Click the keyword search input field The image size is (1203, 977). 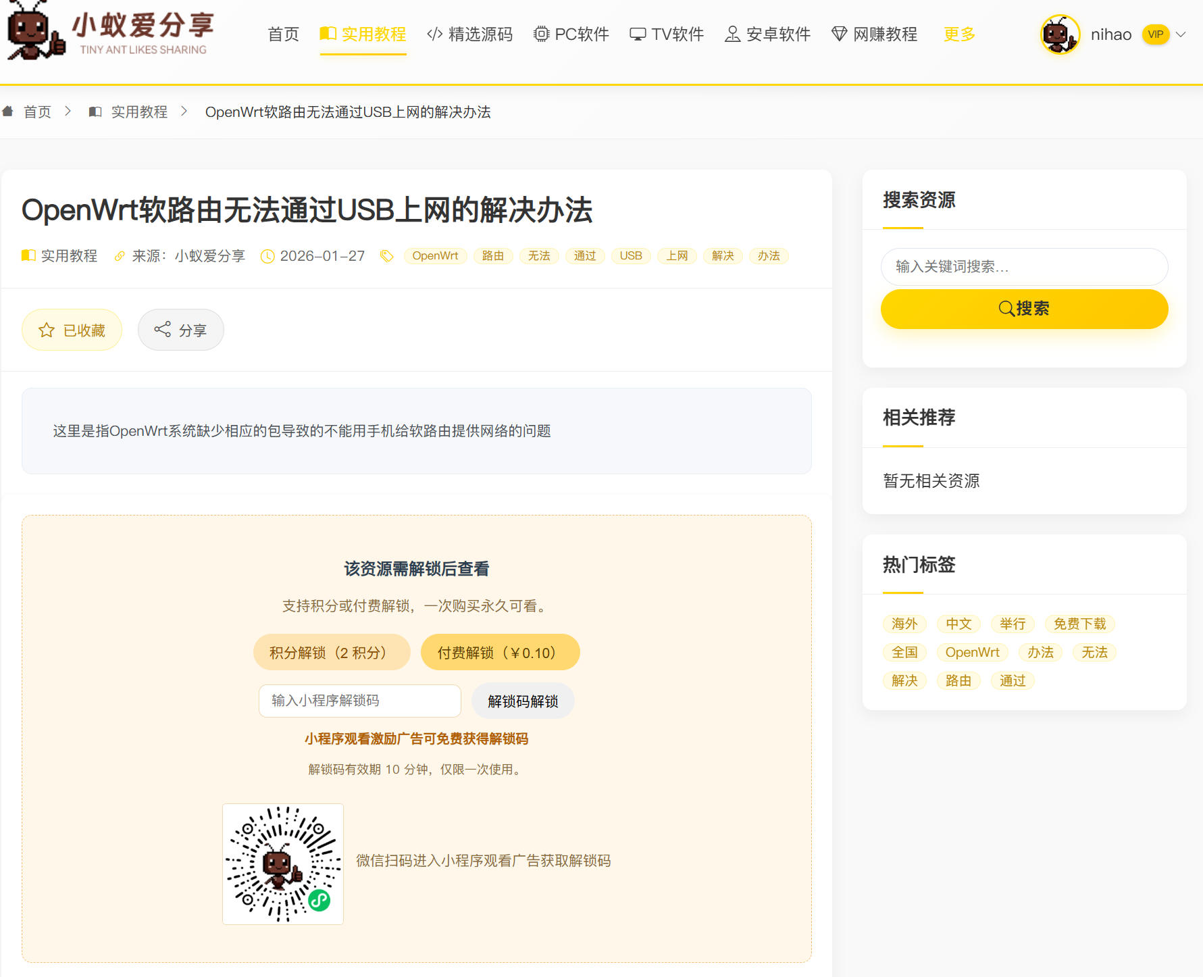(1024, 267)
